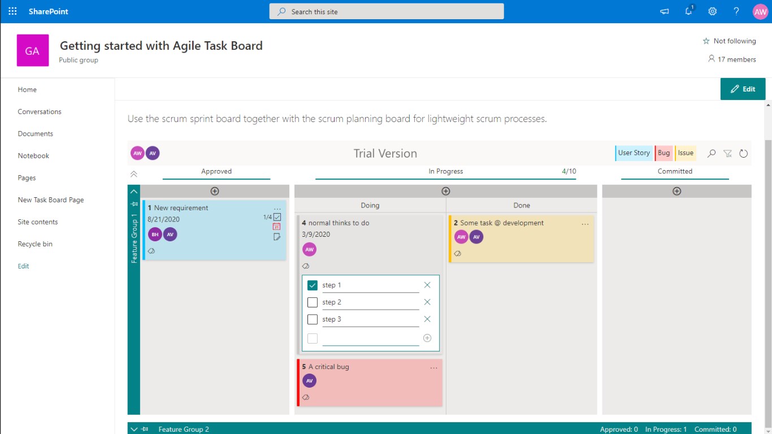772x434 pixels.
Task: Click the board search magnifier icon
Action: pos(712,153)
